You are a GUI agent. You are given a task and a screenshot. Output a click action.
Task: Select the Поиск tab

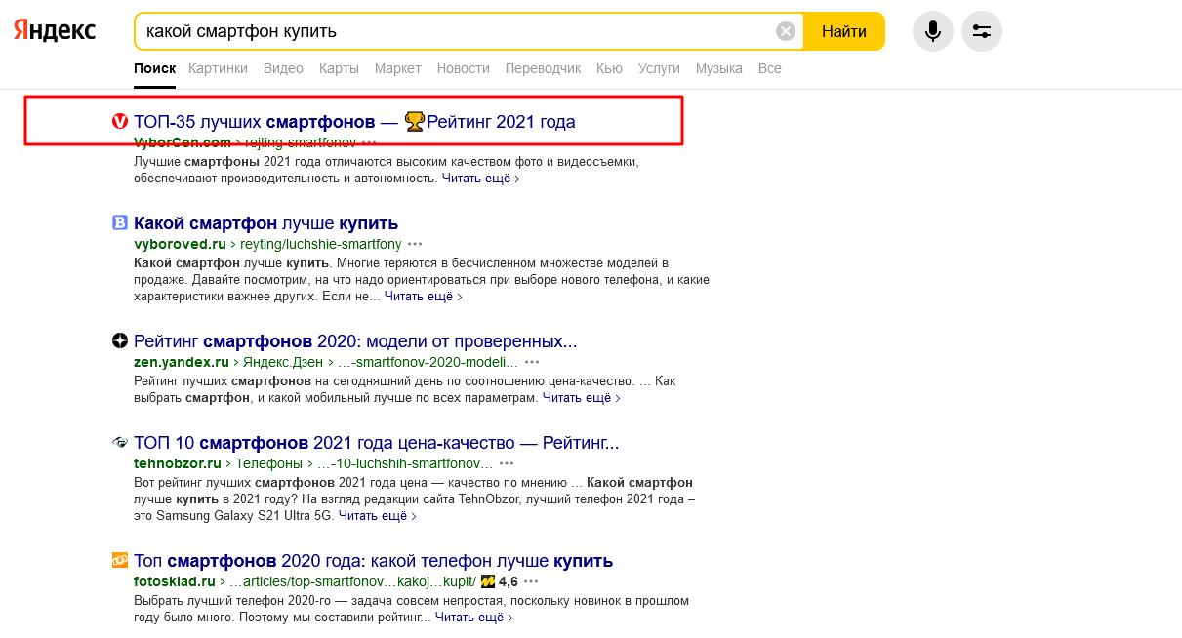click(154, 68)
